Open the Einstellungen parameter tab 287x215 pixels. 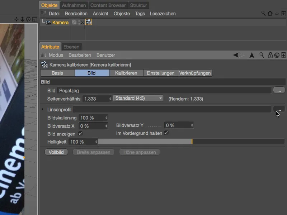160,73
